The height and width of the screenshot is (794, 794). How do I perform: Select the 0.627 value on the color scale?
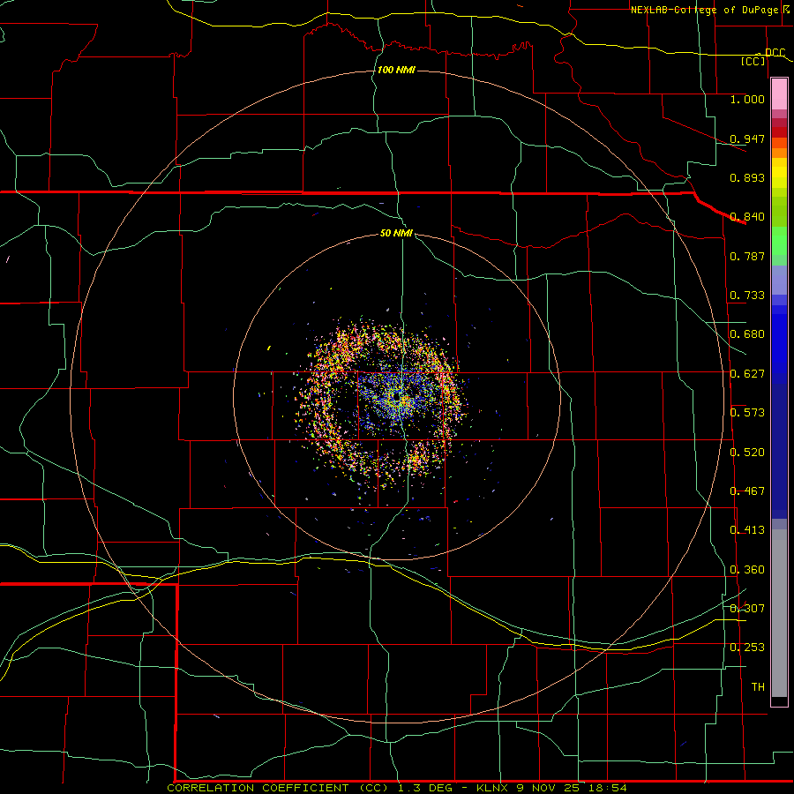coord(747,374)
